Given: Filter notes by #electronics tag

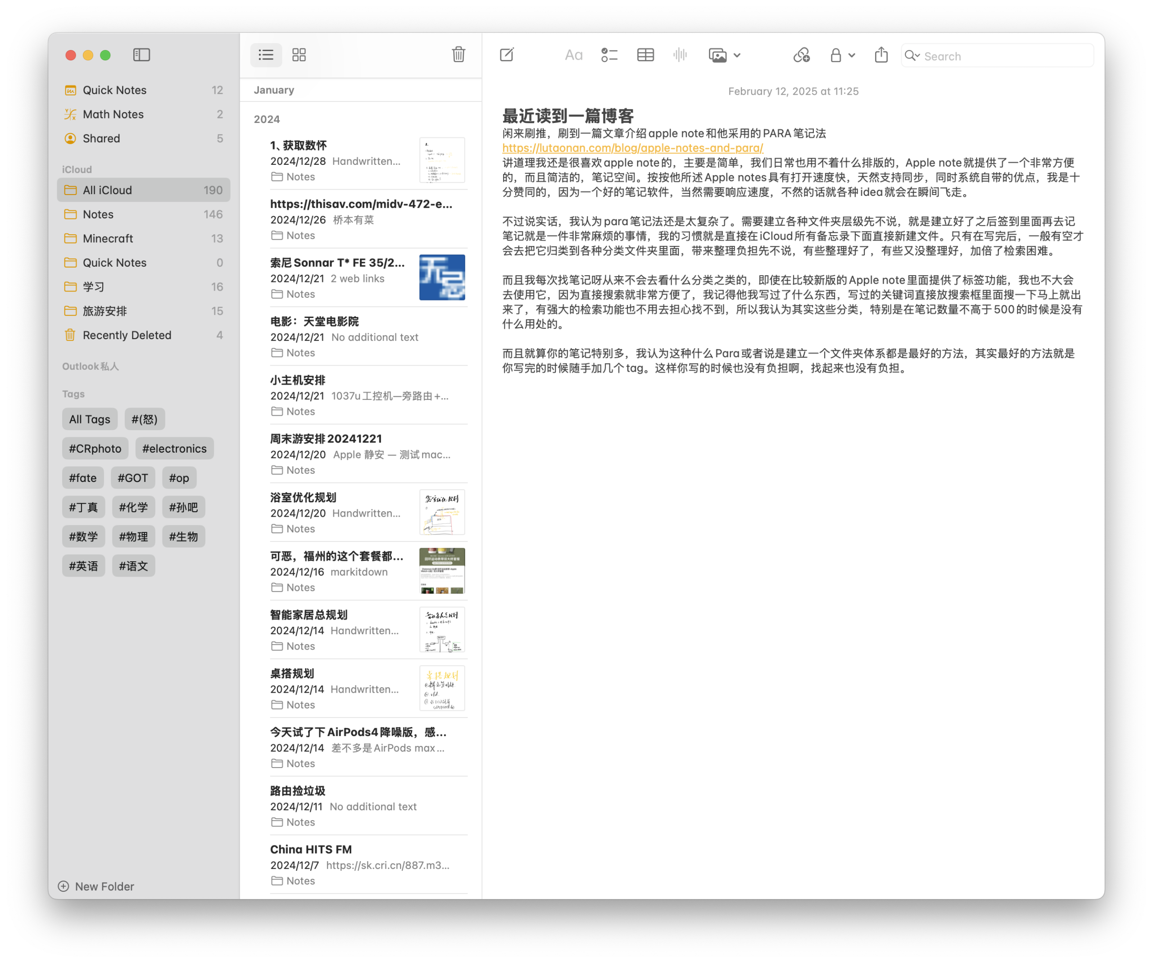Looking at the screenshot, I should 174,449.
